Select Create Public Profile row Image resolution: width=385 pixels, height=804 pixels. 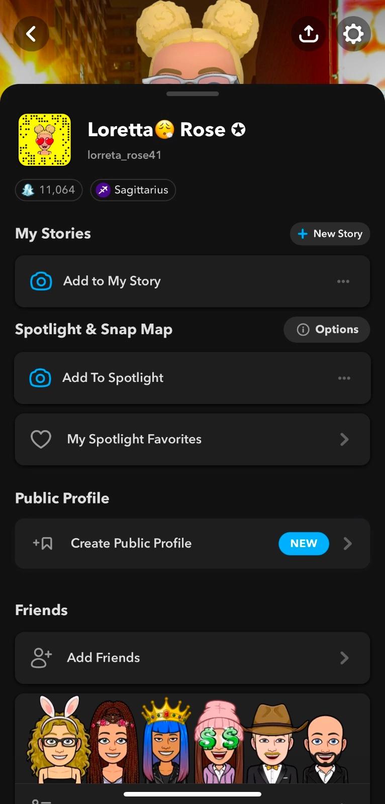[132, 544]
